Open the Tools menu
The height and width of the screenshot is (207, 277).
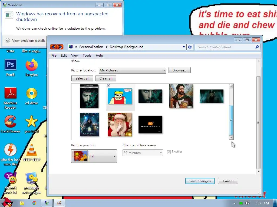(x=87, y=56)
